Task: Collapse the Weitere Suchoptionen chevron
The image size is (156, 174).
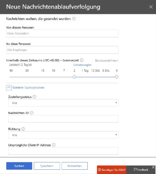Action: click(x=9, y=88)
